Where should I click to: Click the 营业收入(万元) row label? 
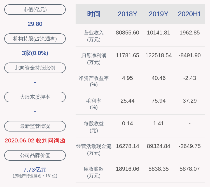point(94,36)
